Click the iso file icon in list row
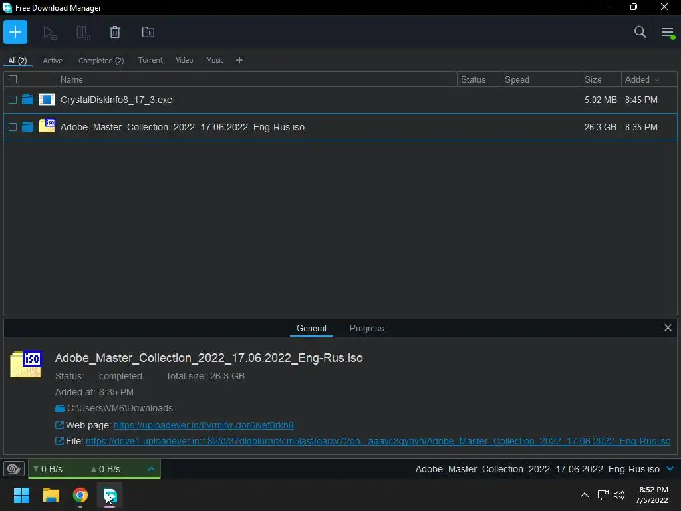This screenshot has height=511, width=681. pos(47,126)
